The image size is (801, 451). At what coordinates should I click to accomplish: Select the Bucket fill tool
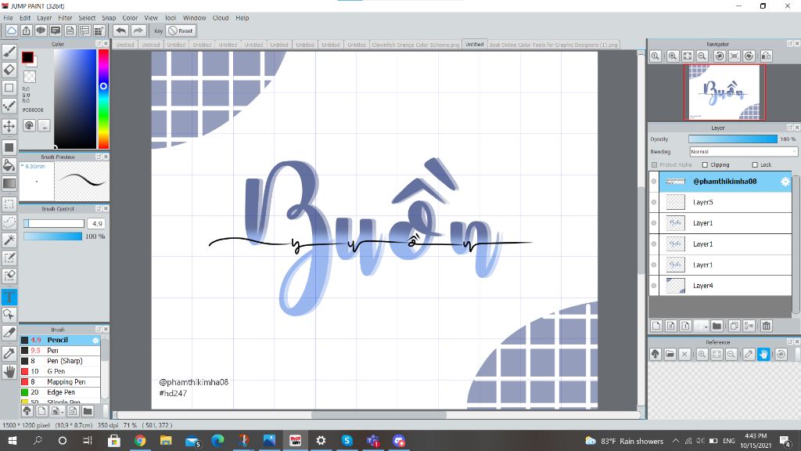(x=9, y=164)
